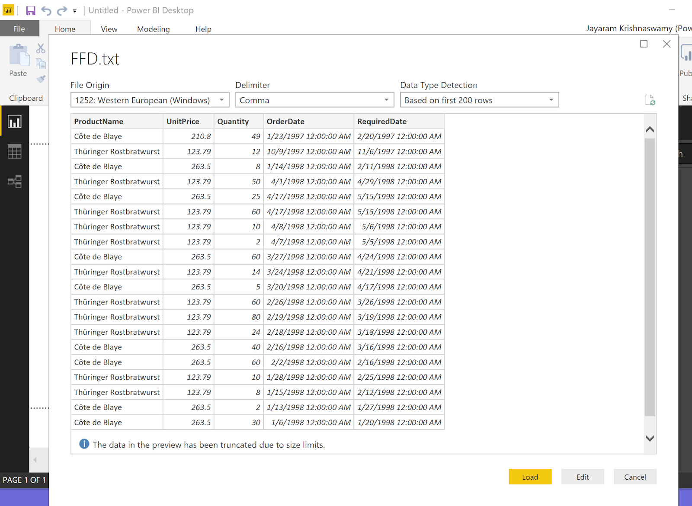The image size is (692, 506).
Task: Switch to the Modeling ribbon tab
Action: (x=153, y=29)
